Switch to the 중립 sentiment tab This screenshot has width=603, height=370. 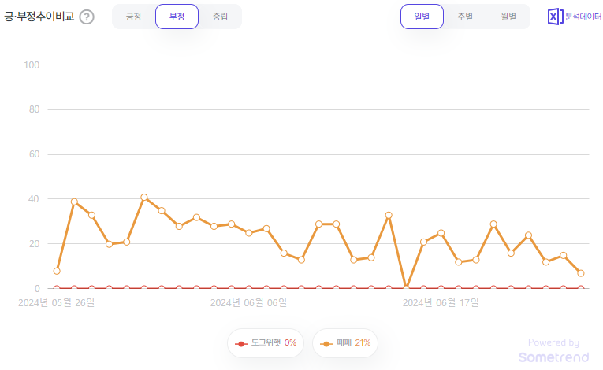(220, 17)
